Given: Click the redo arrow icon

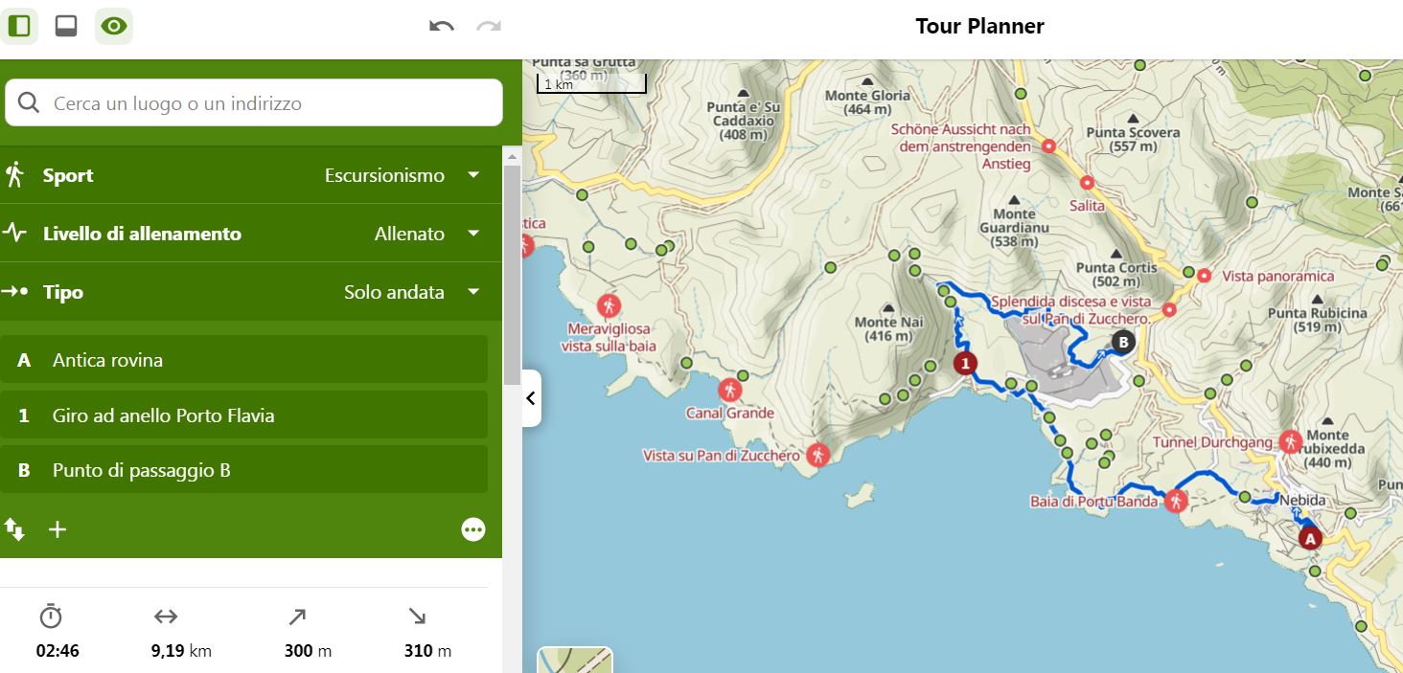Looking at the screenshot, I should pos(490,26).
